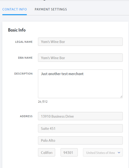This screenshot has height=168, width=129.
Task: Switch to the Payment Settings tab
Action: [51, 9]
